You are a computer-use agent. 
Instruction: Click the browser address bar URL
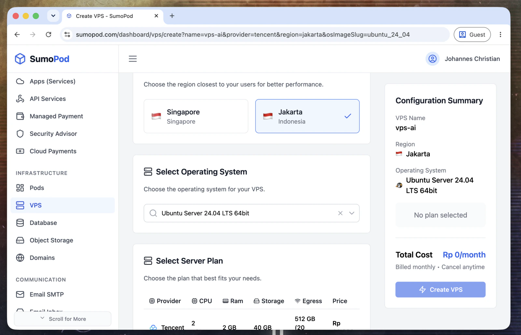(x=243, y=35)
